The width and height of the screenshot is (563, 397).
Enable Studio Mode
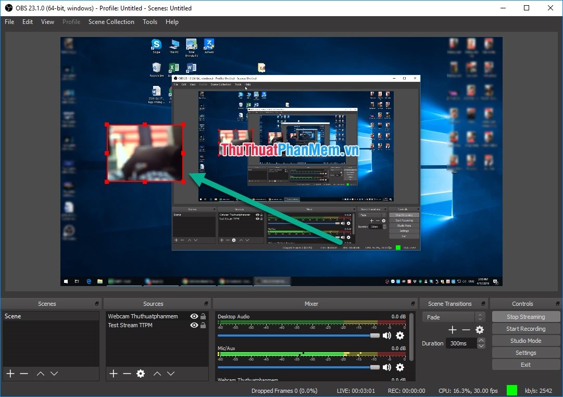526,340
